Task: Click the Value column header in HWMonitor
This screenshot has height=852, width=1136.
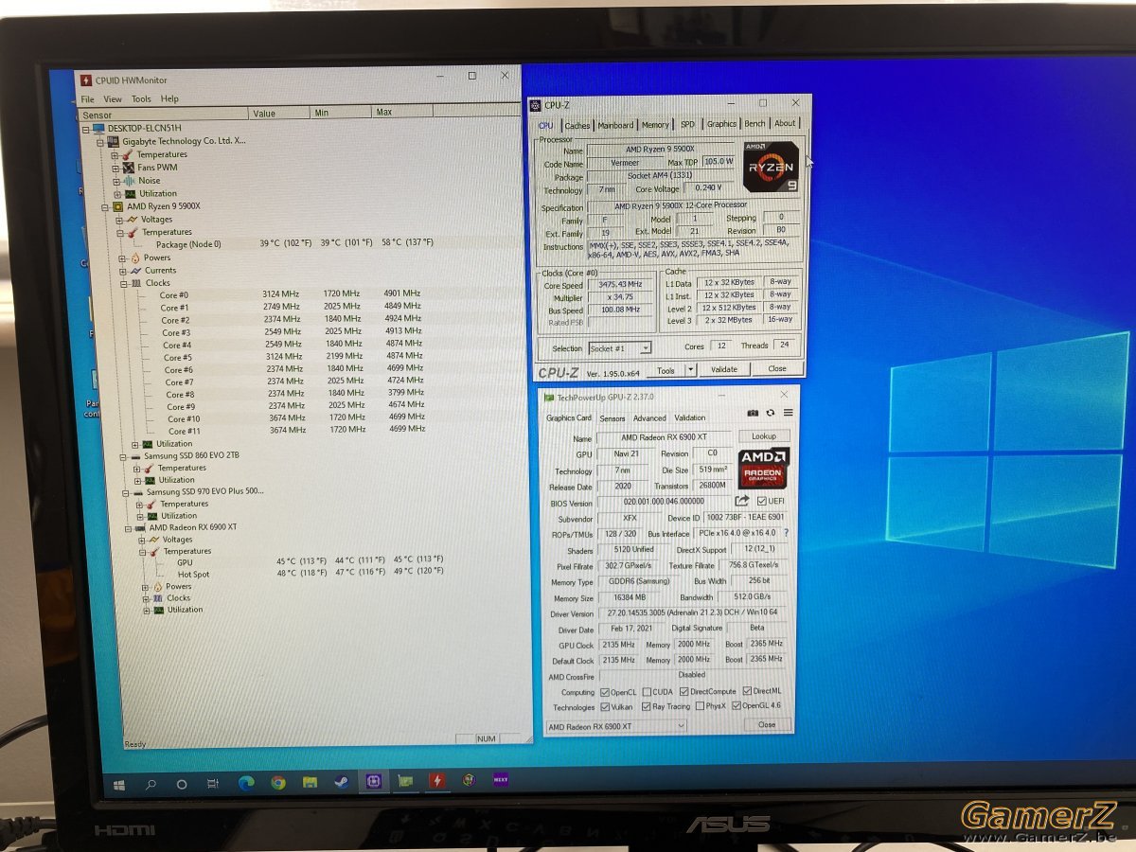Action: coord(279,114)
